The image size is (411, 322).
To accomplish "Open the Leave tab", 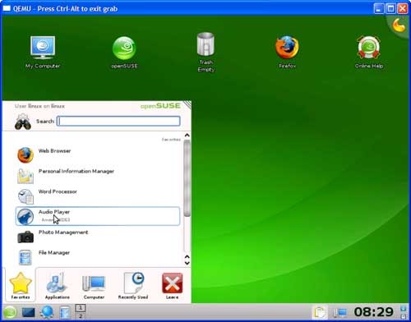I will (x=172, y=286).
